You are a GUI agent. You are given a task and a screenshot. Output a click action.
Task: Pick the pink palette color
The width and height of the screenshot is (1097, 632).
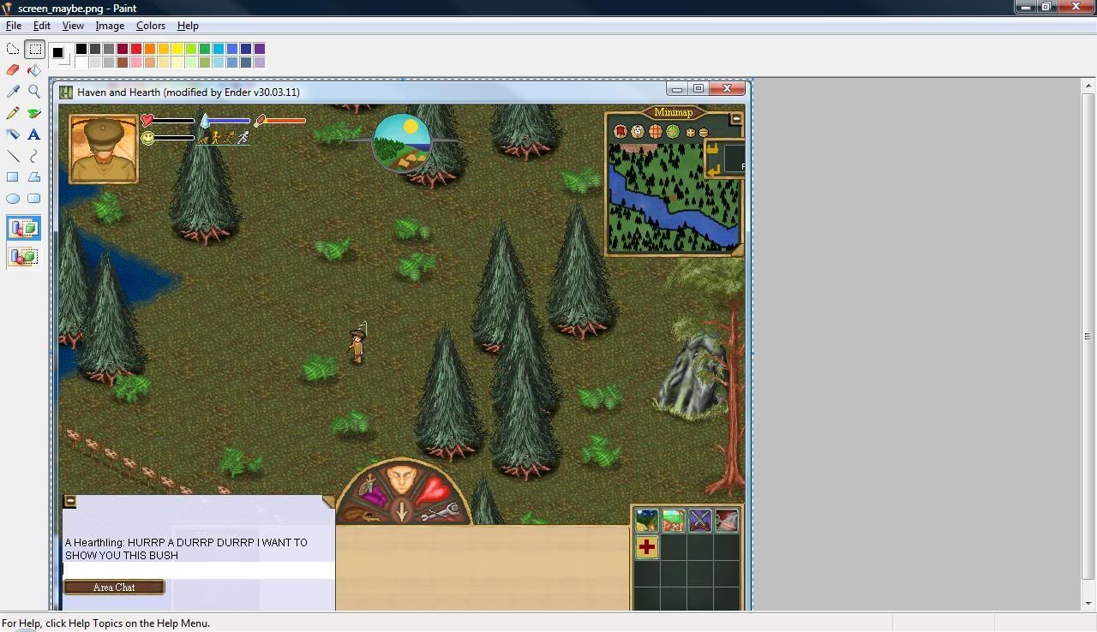[x=136, y=63]
